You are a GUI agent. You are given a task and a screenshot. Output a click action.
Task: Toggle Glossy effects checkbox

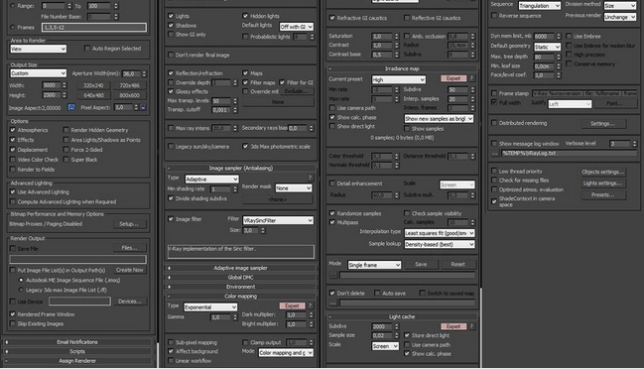tap(171, 91)
